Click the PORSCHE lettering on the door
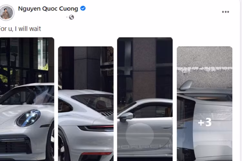The image size is (242, 161). (x=145, y=146)
